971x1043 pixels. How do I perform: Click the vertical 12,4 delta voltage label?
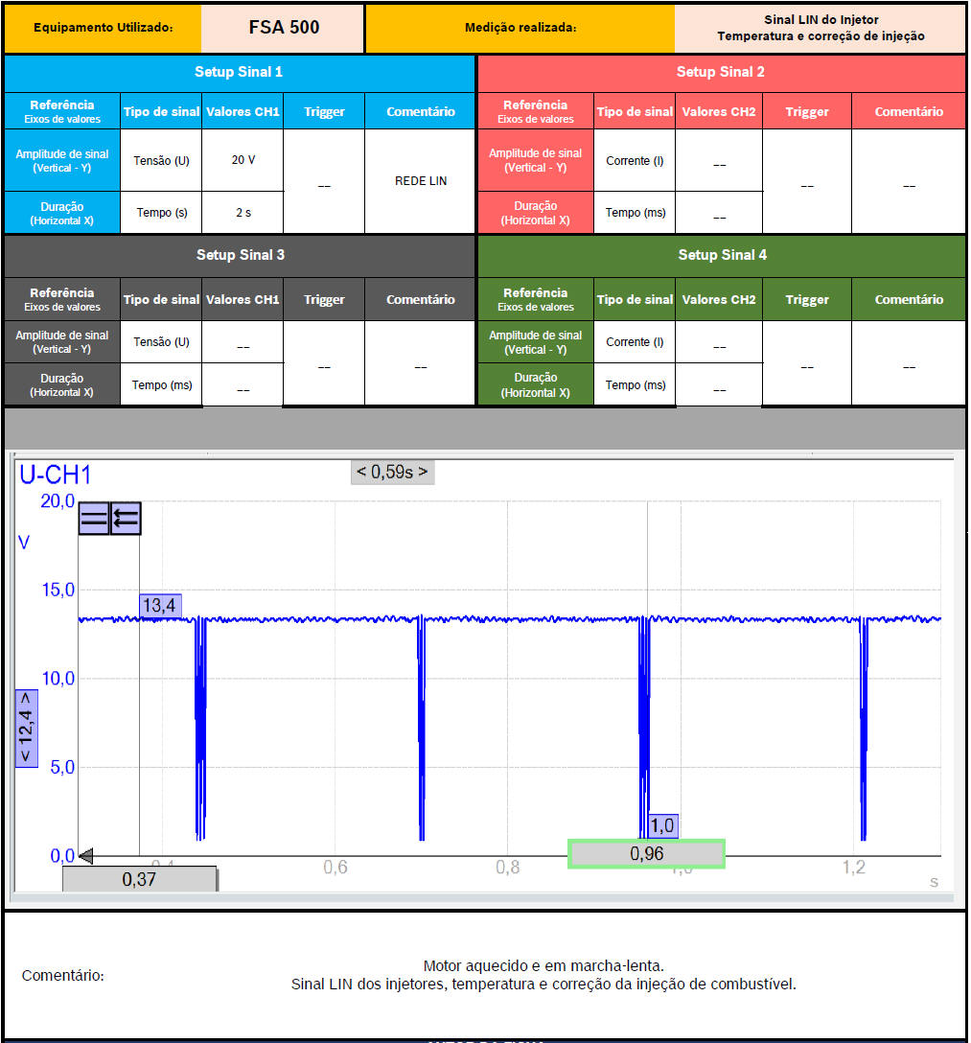click(26, 729)
